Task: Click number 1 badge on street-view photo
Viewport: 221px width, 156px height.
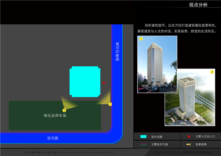Action: [x=141, y=39]
